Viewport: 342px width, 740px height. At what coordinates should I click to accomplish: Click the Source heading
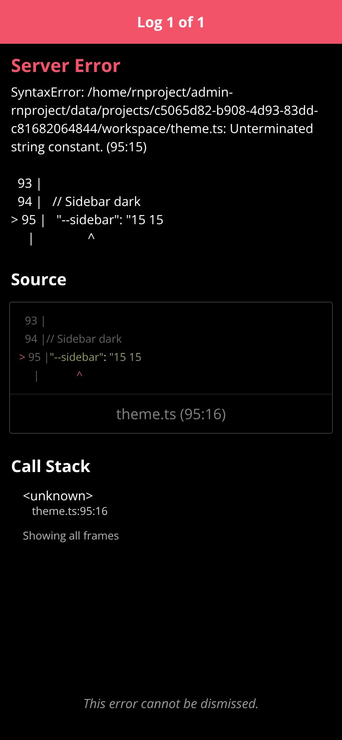pyautogui.click(x=39, y=279)
